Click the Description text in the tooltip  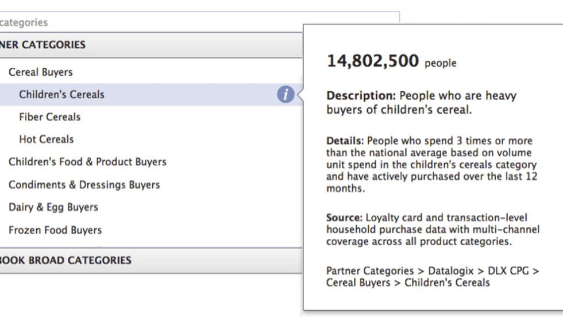pos(421,102)
